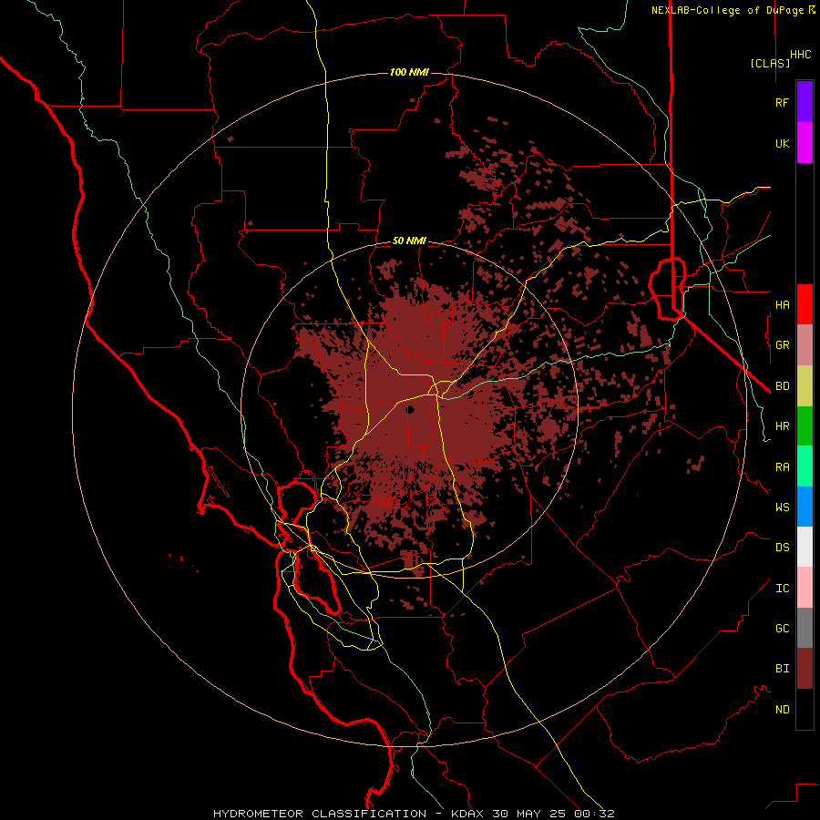Screen dimensions: 820x820
Task: Click the RF legend label
Action: (782, 102)
